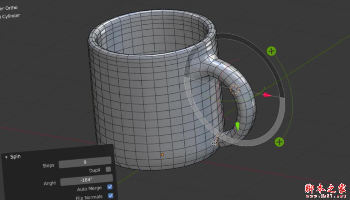Click the Angle field showing -184°
The height and width of the screenshot is (200, 350).
click(86, 180)
